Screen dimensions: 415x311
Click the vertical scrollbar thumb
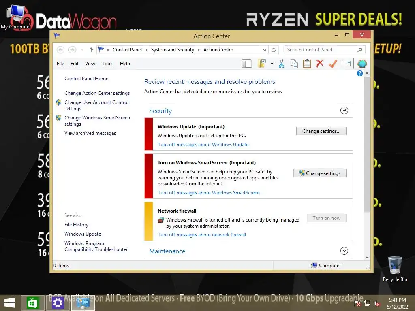click(x=367, y=144)
